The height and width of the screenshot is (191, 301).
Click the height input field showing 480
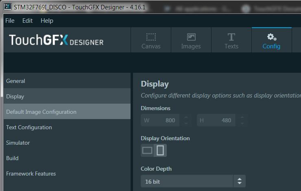pos(216,120)
